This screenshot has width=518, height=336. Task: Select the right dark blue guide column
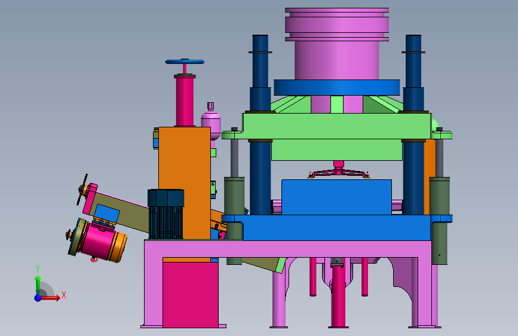pos(413,126)
